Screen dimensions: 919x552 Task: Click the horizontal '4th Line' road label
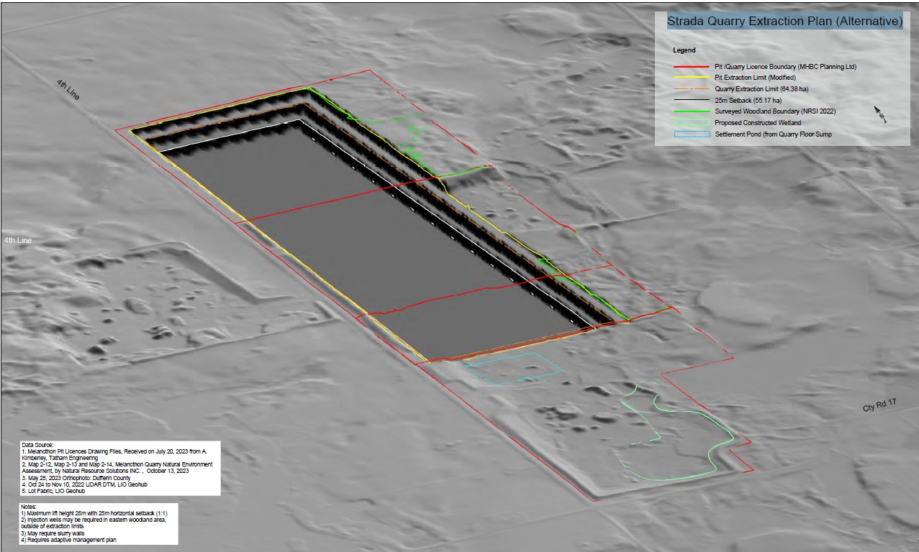pos(17,240)
